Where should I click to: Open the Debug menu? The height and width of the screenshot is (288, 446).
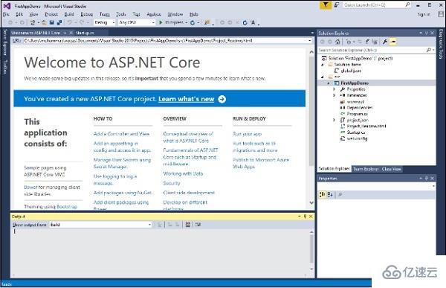[86, 14]
